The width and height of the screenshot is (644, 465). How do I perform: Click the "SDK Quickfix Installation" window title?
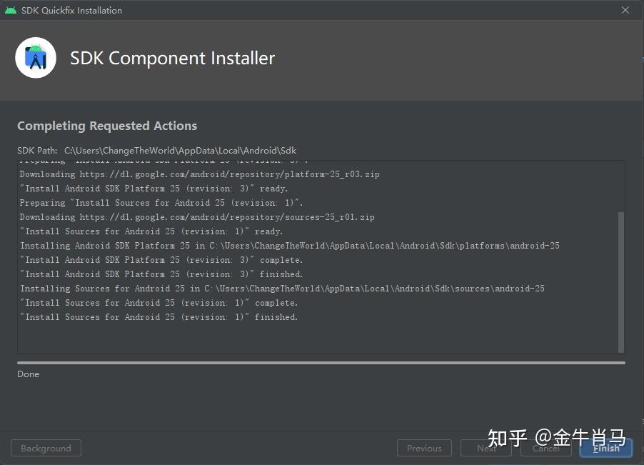[72, 10]
